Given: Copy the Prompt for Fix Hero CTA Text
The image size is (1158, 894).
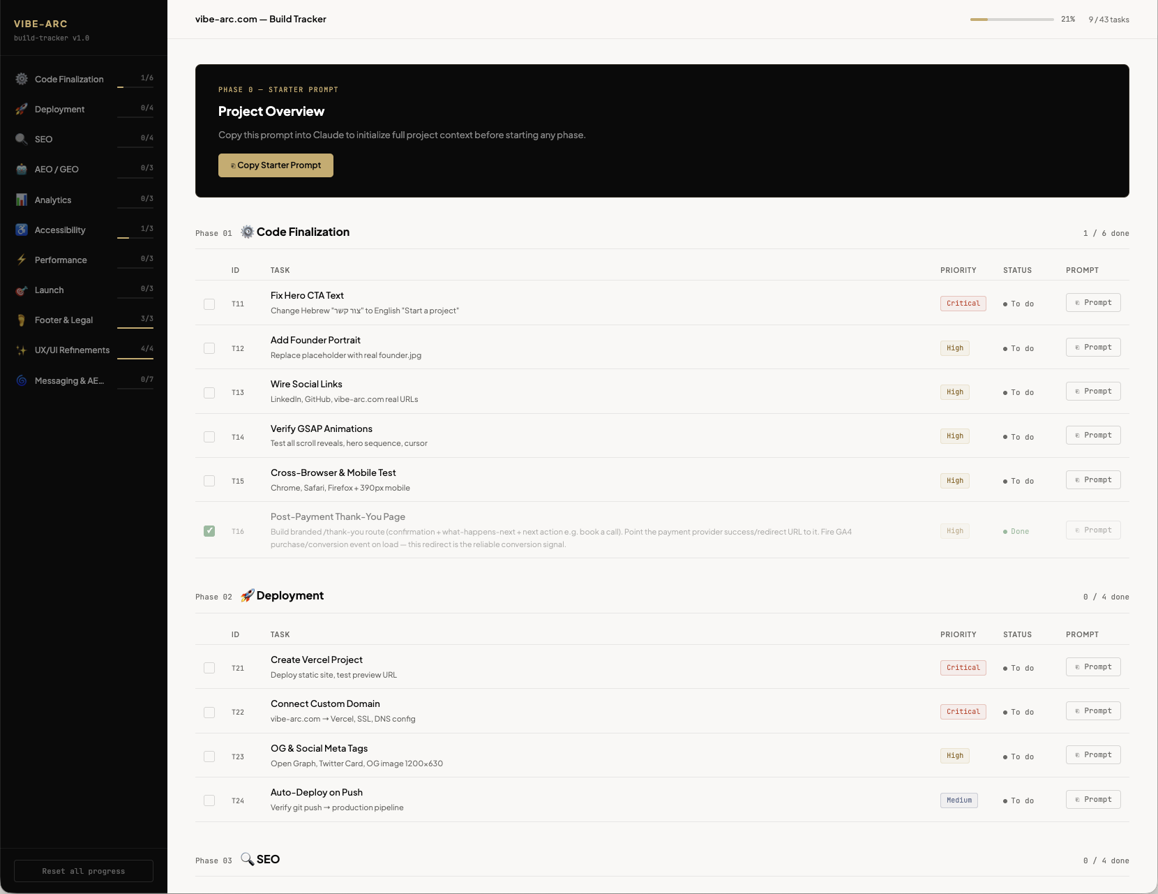Looking at the screenshot, I should click(x=1093, y=302).
